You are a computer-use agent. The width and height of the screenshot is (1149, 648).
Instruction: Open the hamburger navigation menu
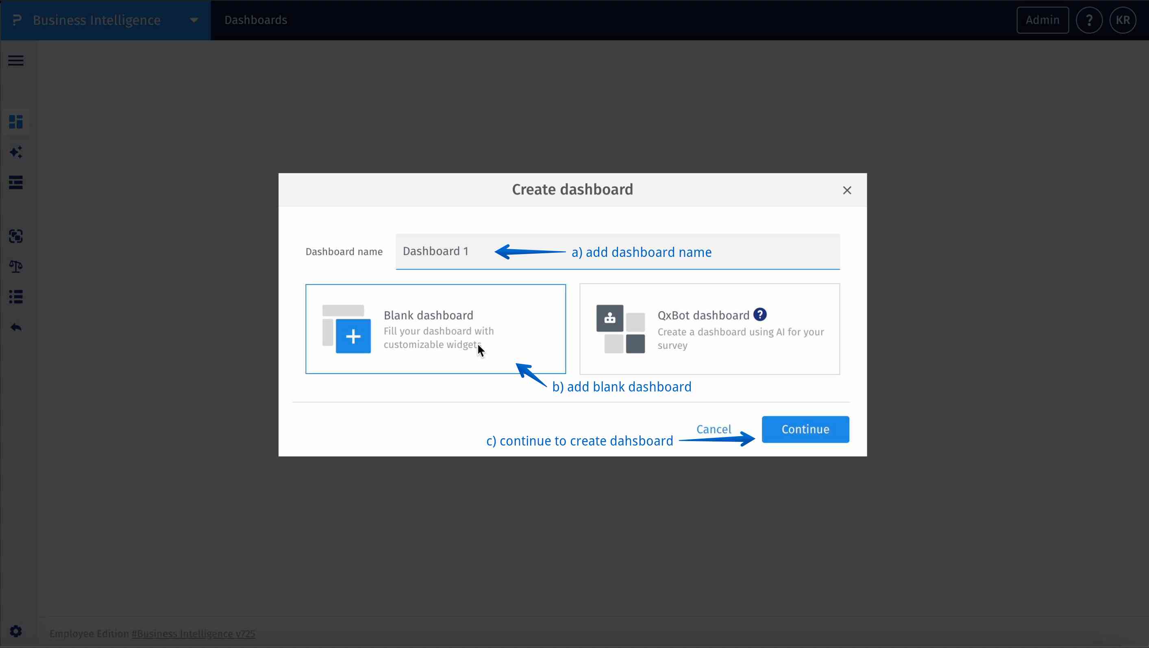pyautogui.click(x=15, y=60)
